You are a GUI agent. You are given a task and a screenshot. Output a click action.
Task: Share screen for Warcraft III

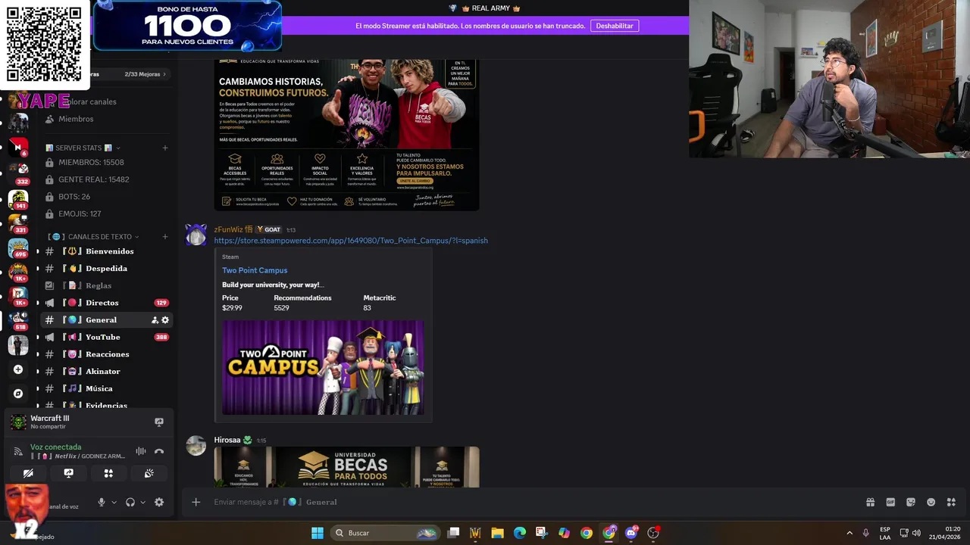tap(159, 422)
